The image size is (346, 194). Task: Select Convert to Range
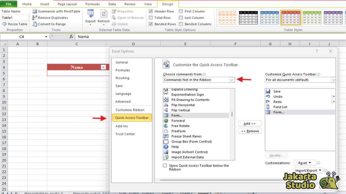[50, 24]
